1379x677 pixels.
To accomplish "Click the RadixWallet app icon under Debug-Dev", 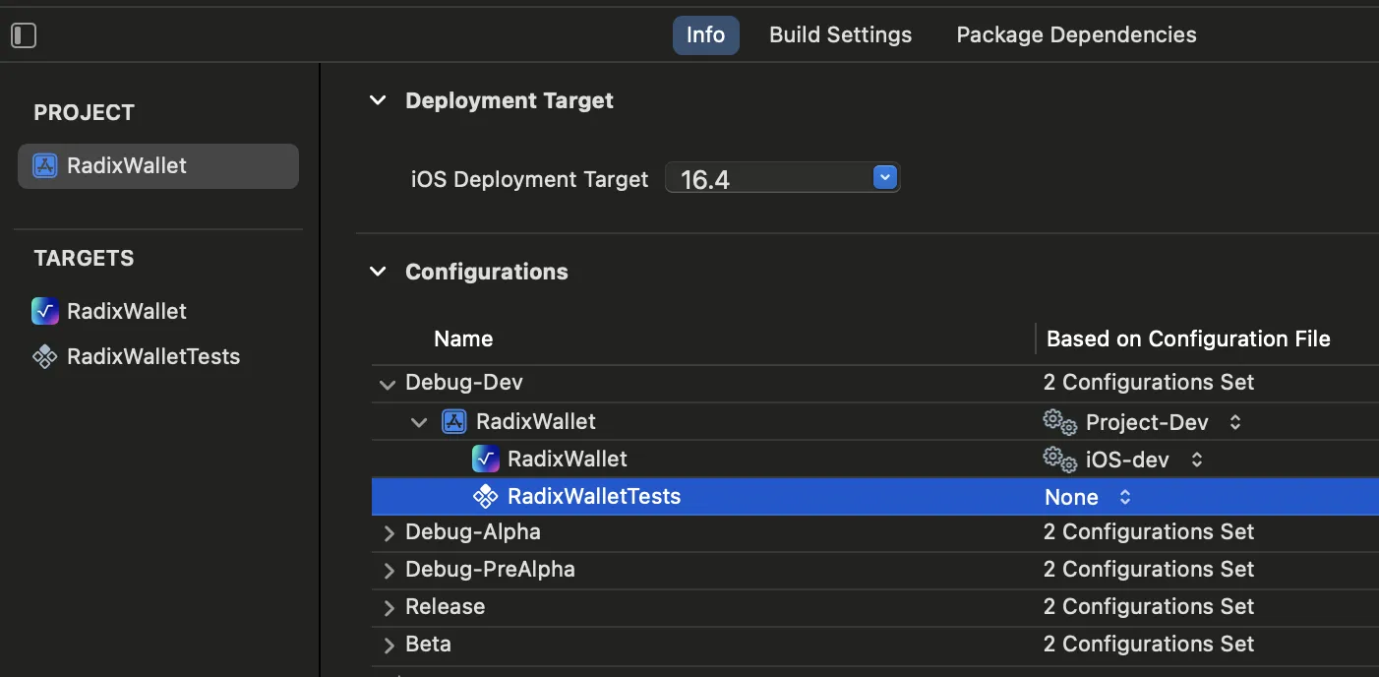I will 485,459.
